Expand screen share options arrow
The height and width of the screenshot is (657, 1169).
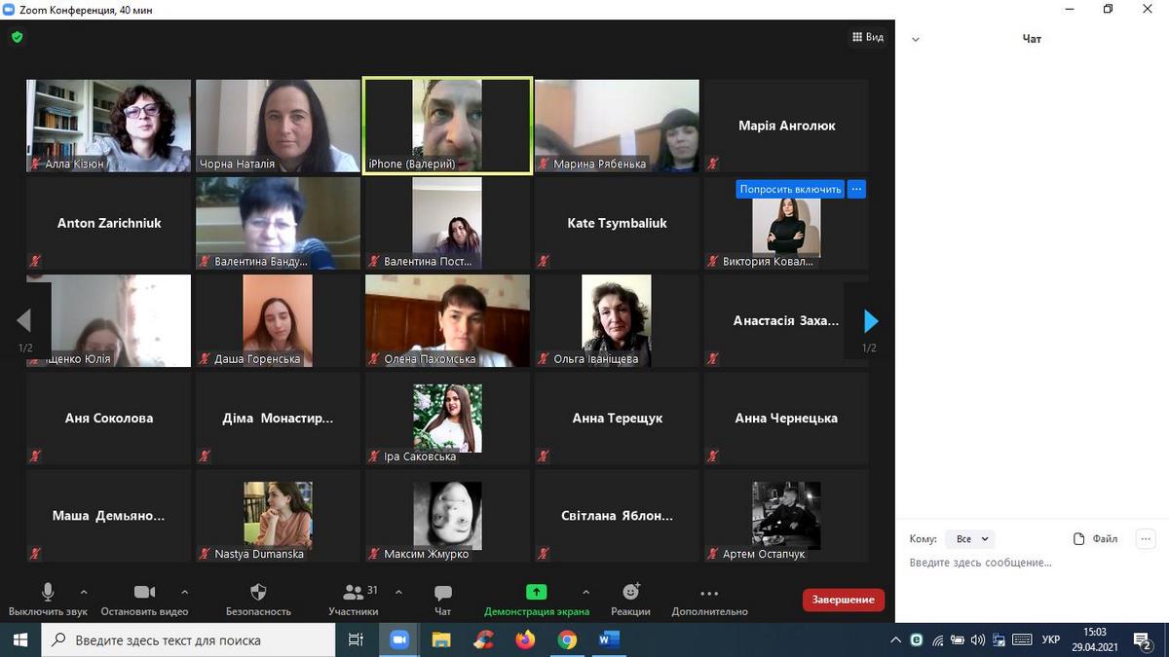point(585,591)
